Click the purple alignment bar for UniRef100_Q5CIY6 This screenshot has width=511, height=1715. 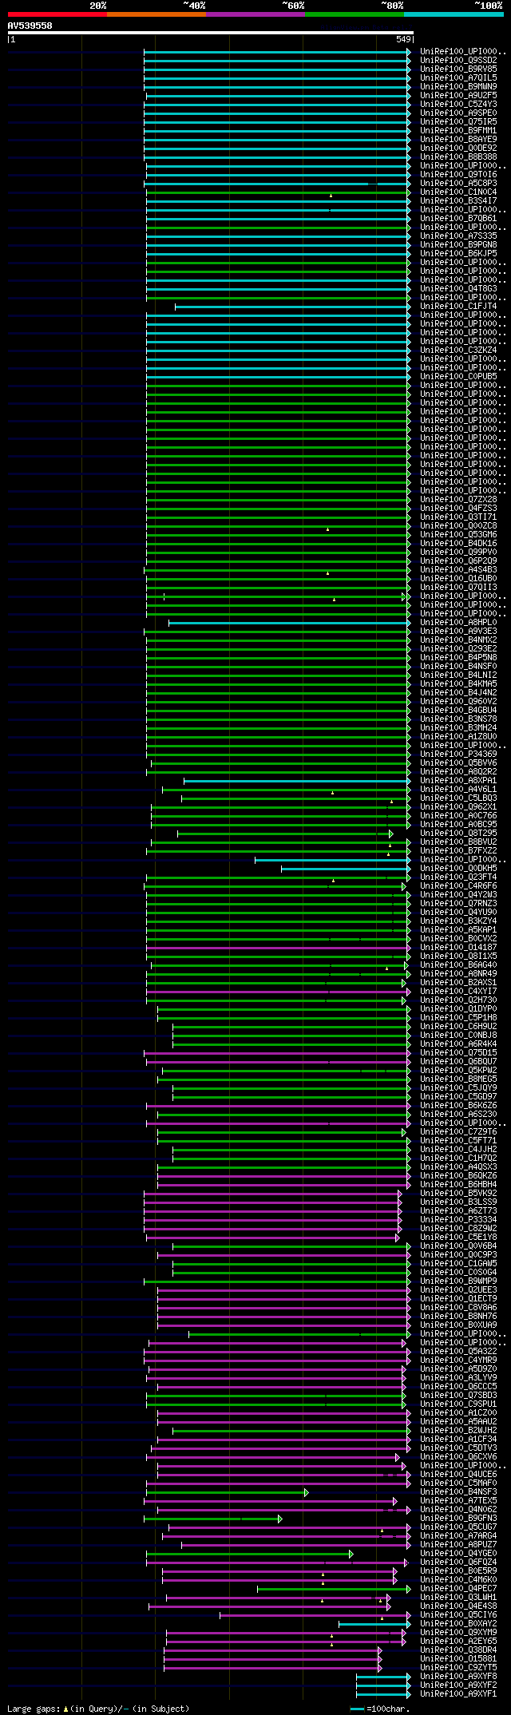pyautogui.click(x=315, y=1614)
